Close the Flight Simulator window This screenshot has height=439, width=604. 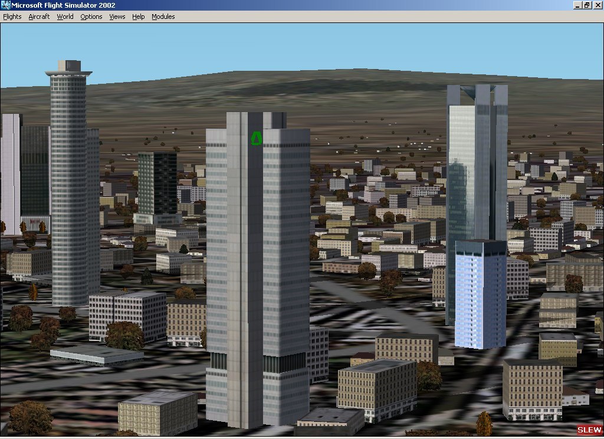(597, 5)
